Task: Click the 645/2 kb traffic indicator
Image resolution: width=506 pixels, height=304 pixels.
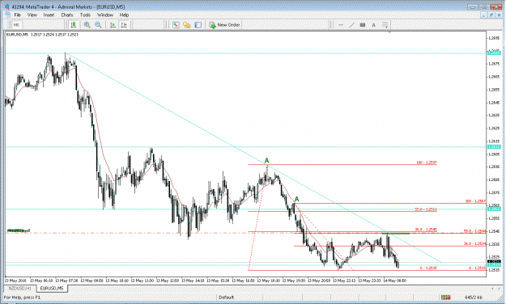Action: (474, 298)
